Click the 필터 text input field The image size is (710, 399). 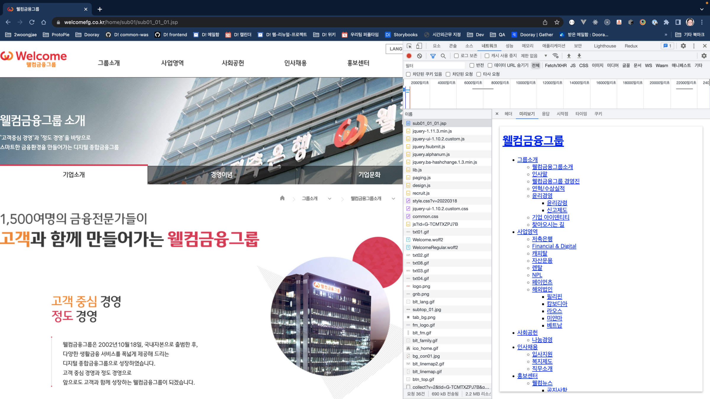tap(435, 66)
